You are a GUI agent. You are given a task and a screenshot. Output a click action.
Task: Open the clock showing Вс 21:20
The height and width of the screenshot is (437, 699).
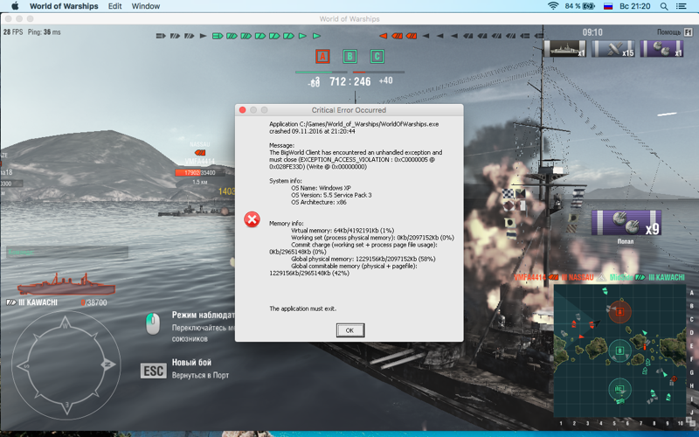[x=635, y=6]
